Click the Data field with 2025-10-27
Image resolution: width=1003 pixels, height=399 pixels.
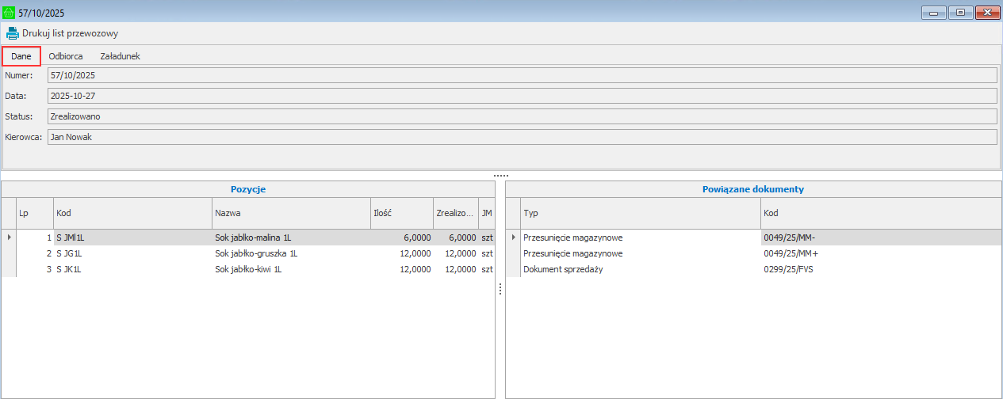pos(521,96)
